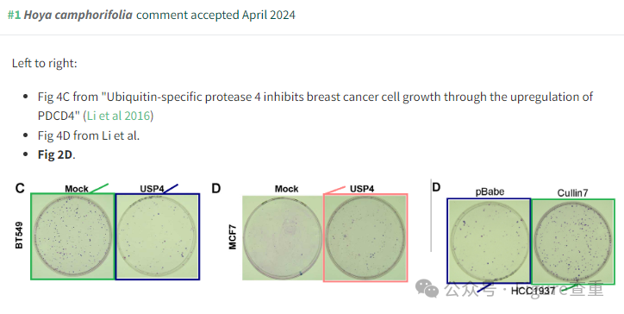624x314 pixels.
Task: Select the BT549 USP4 plate in blue box
Action: 158,236
